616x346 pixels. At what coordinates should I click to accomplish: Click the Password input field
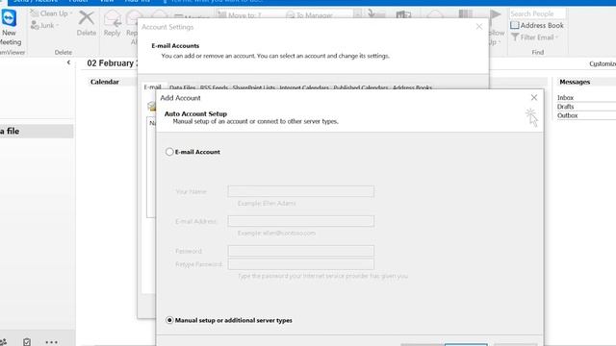coord(301,251)
